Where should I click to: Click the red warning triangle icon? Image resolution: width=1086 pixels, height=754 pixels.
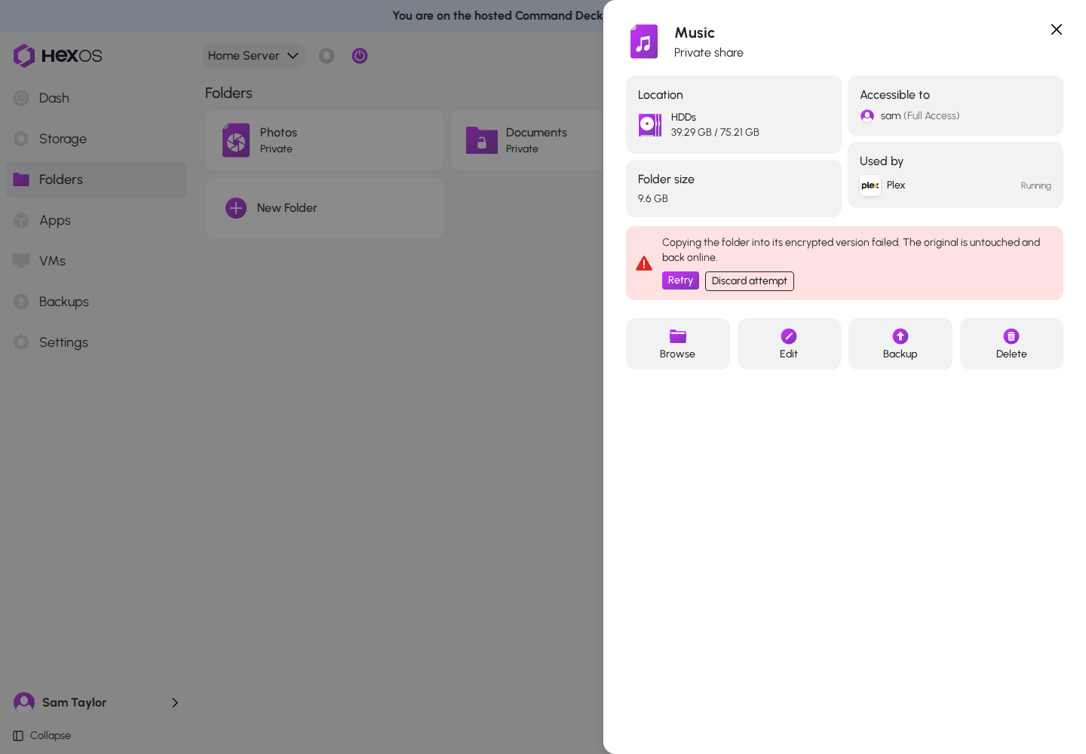[x=644, y=263]
